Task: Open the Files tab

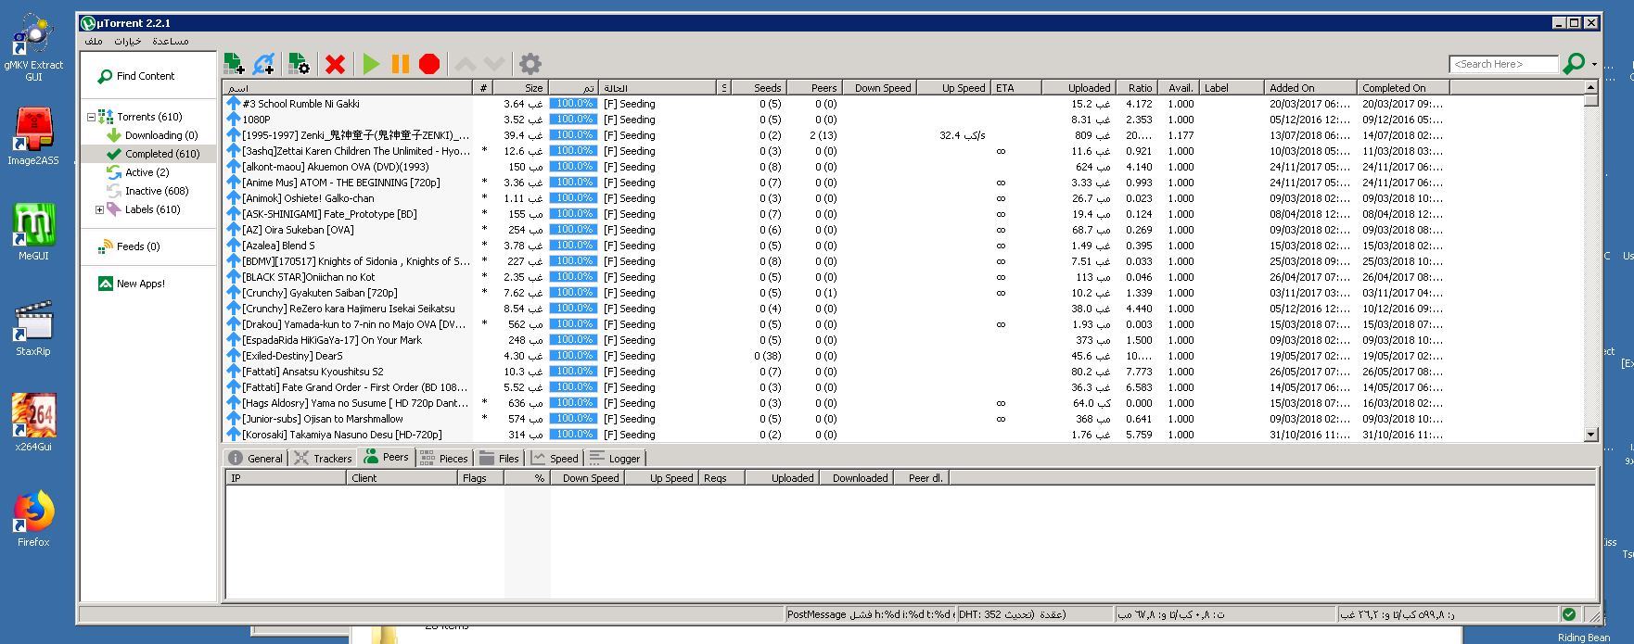Action: coord(500,459)
